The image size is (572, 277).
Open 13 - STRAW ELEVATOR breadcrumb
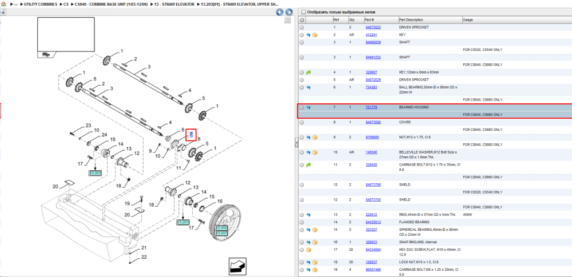(174, 4)
